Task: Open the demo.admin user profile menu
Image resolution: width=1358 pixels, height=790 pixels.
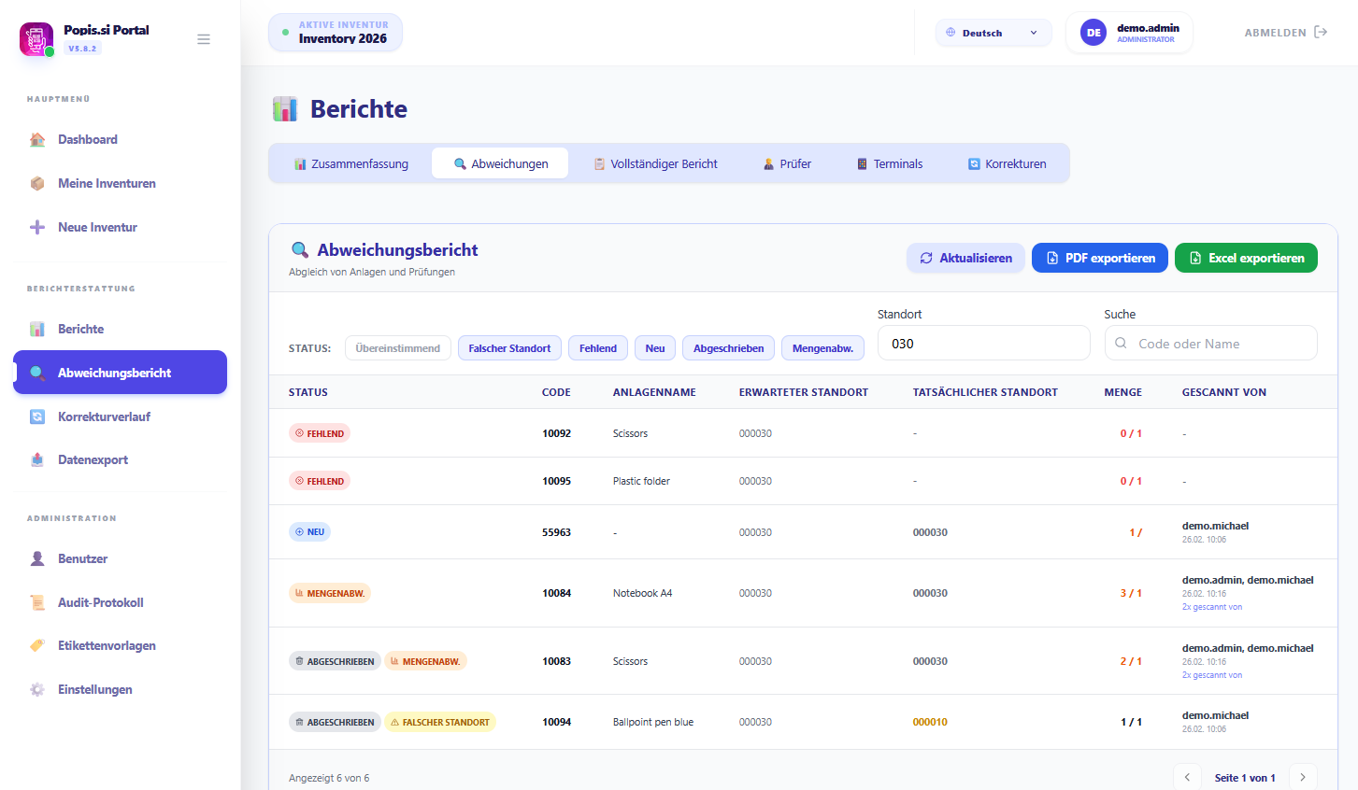Action: point(1129,33)
